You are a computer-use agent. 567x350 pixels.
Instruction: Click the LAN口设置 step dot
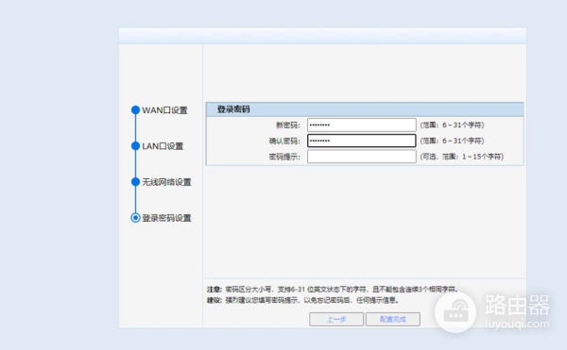(x=135, y=146)
